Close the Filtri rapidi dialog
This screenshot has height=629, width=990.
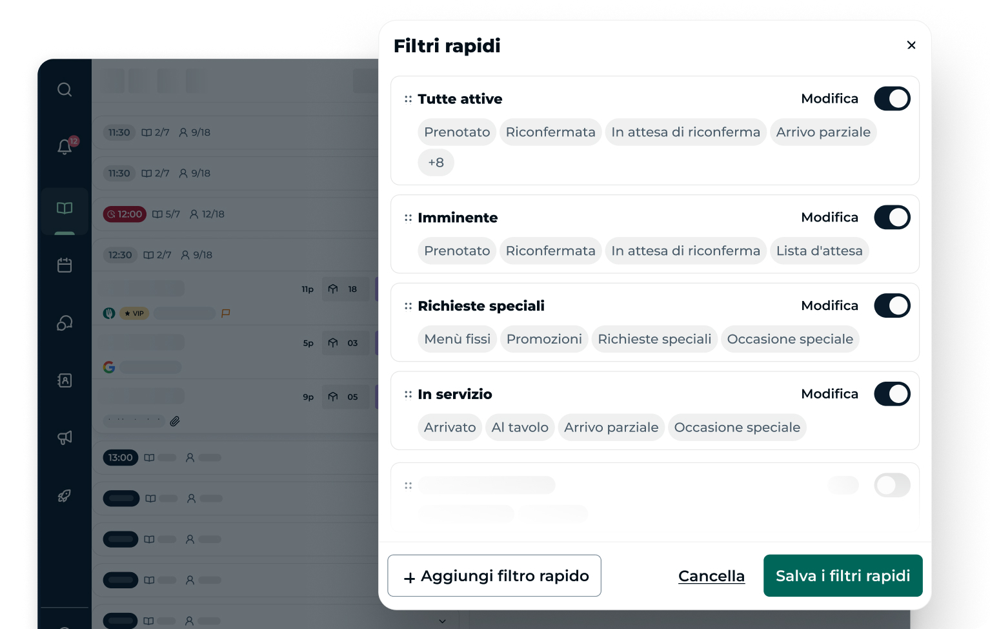pyautogui.click(x=911, y=45)
